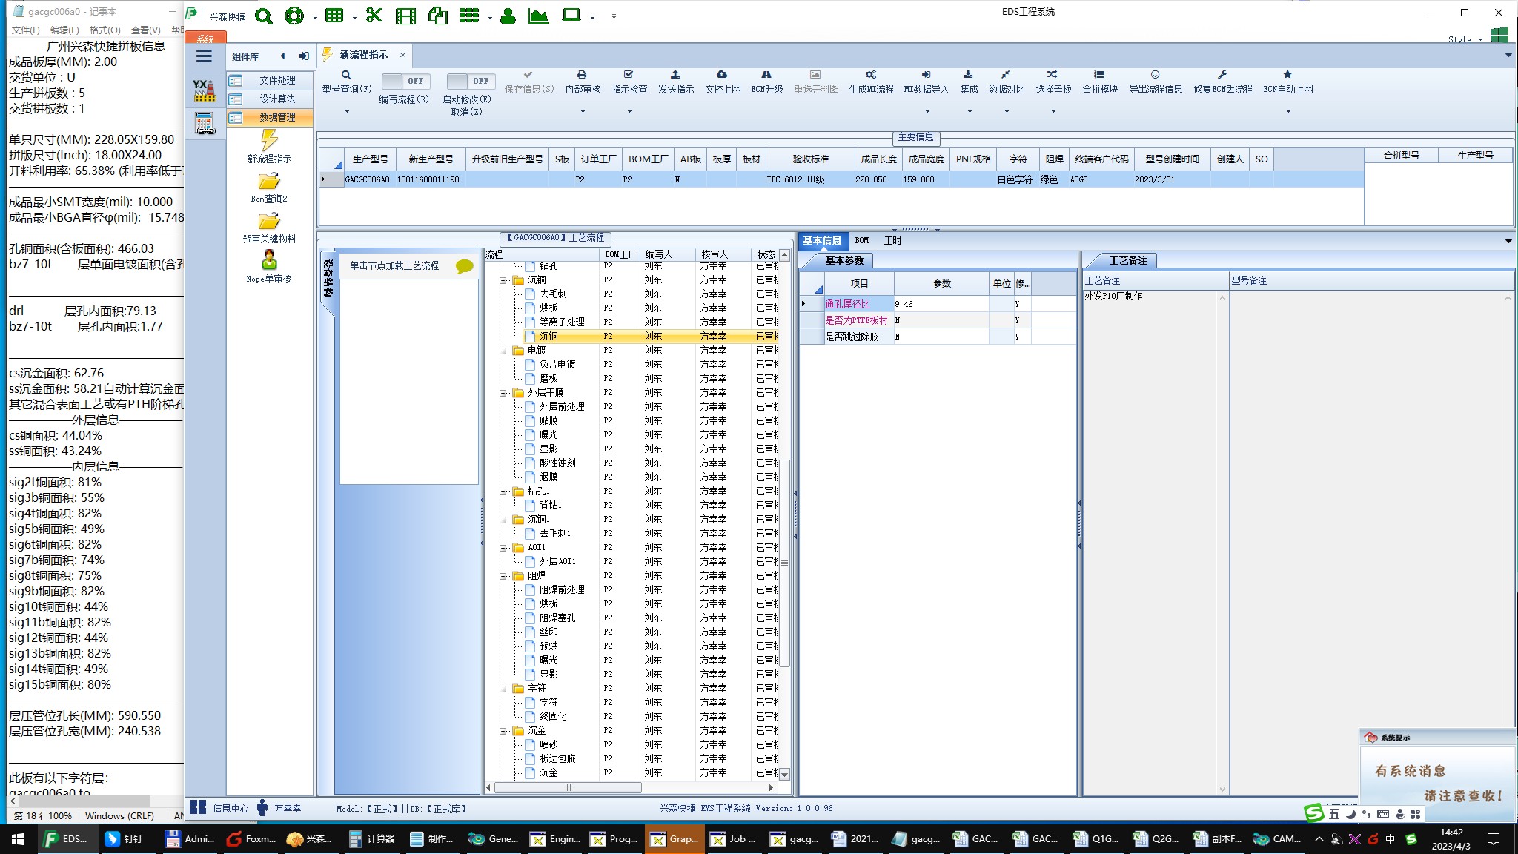The width and height of the screenshot is (1518, 854).
Task: Close the 新流程指示 document tab
Action: [402, 55]
